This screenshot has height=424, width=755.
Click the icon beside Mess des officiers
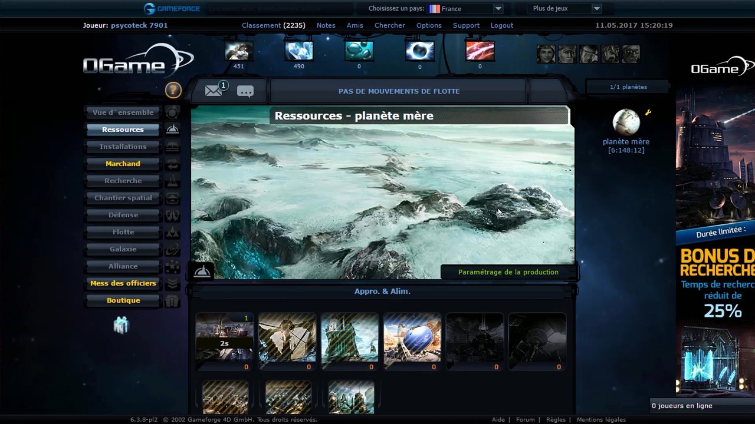[172, 283]
